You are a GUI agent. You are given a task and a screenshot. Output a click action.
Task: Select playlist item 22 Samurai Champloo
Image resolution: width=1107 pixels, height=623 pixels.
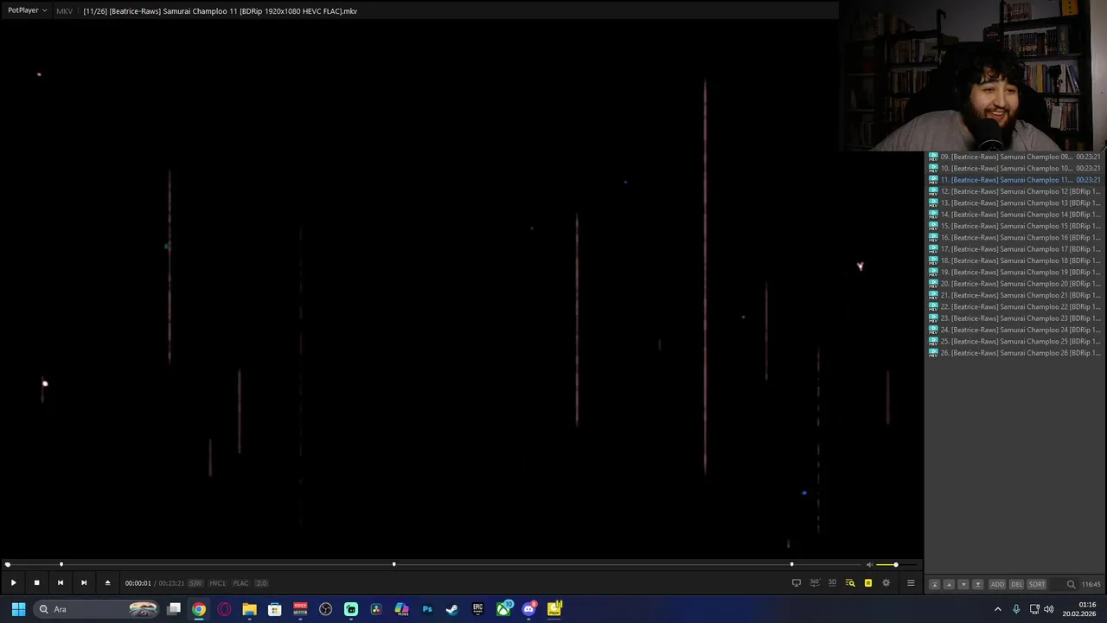[1014, 306]
